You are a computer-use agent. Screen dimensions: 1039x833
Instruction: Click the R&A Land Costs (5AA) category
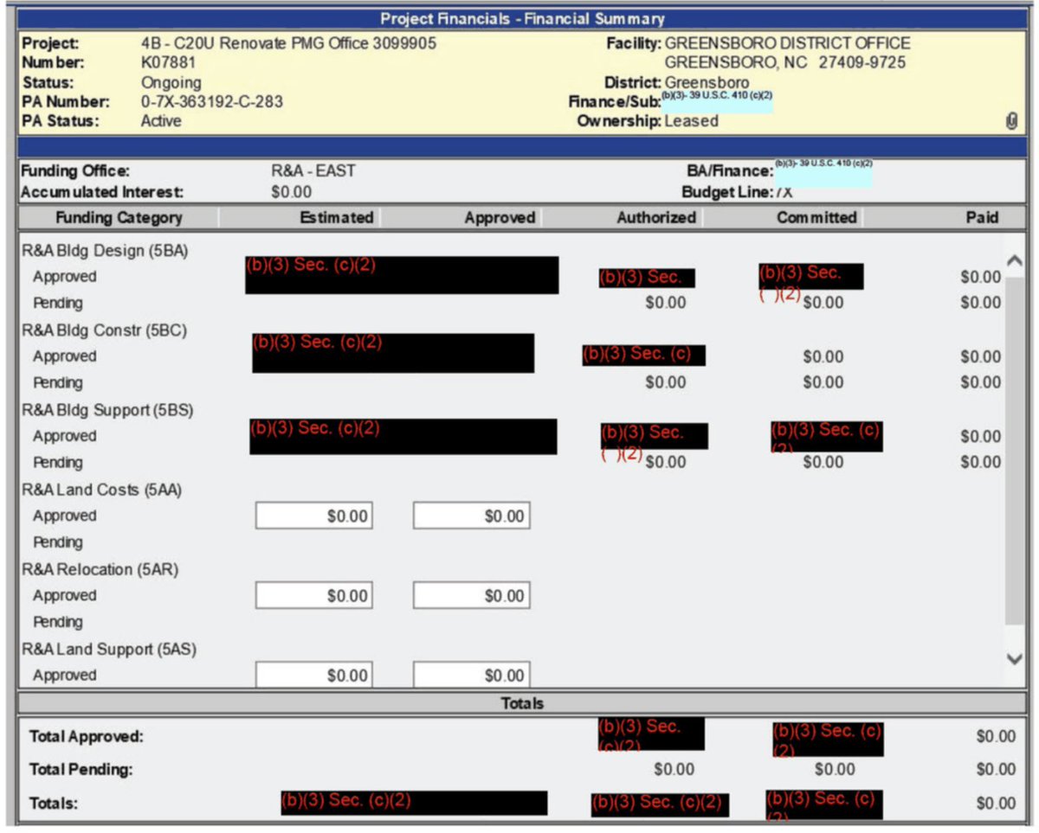coord(102,490)
